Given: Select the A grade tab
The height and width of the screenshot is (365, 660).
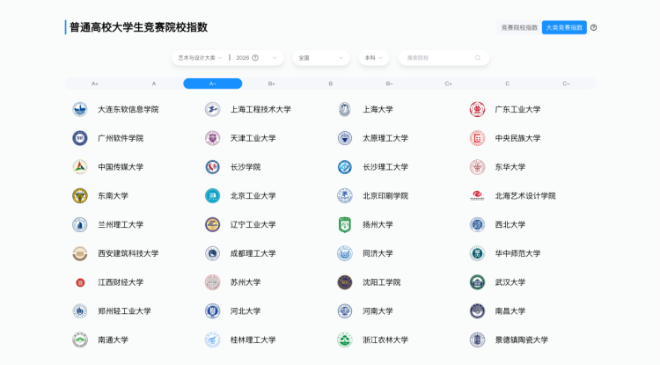Looking at the screenshot, I should click(154, 84).
